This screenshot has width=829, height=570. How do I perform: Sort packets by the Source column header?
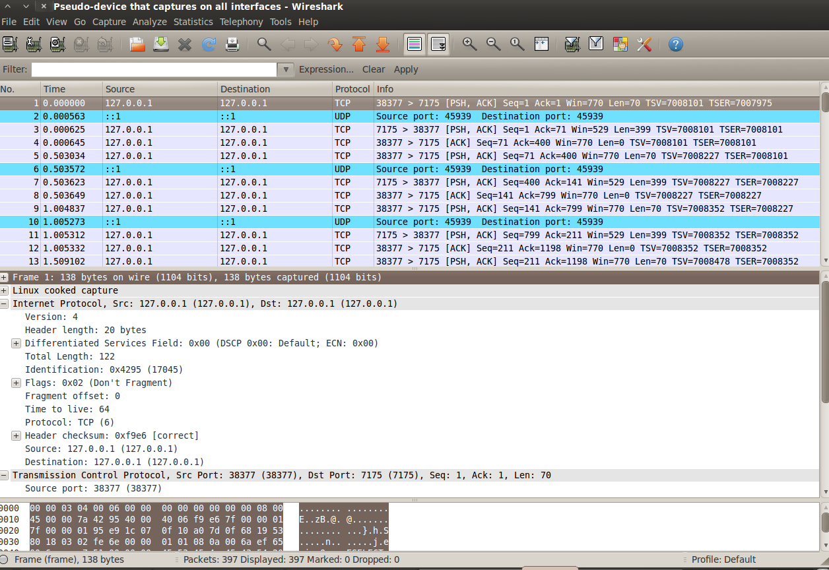coord(160,89)
